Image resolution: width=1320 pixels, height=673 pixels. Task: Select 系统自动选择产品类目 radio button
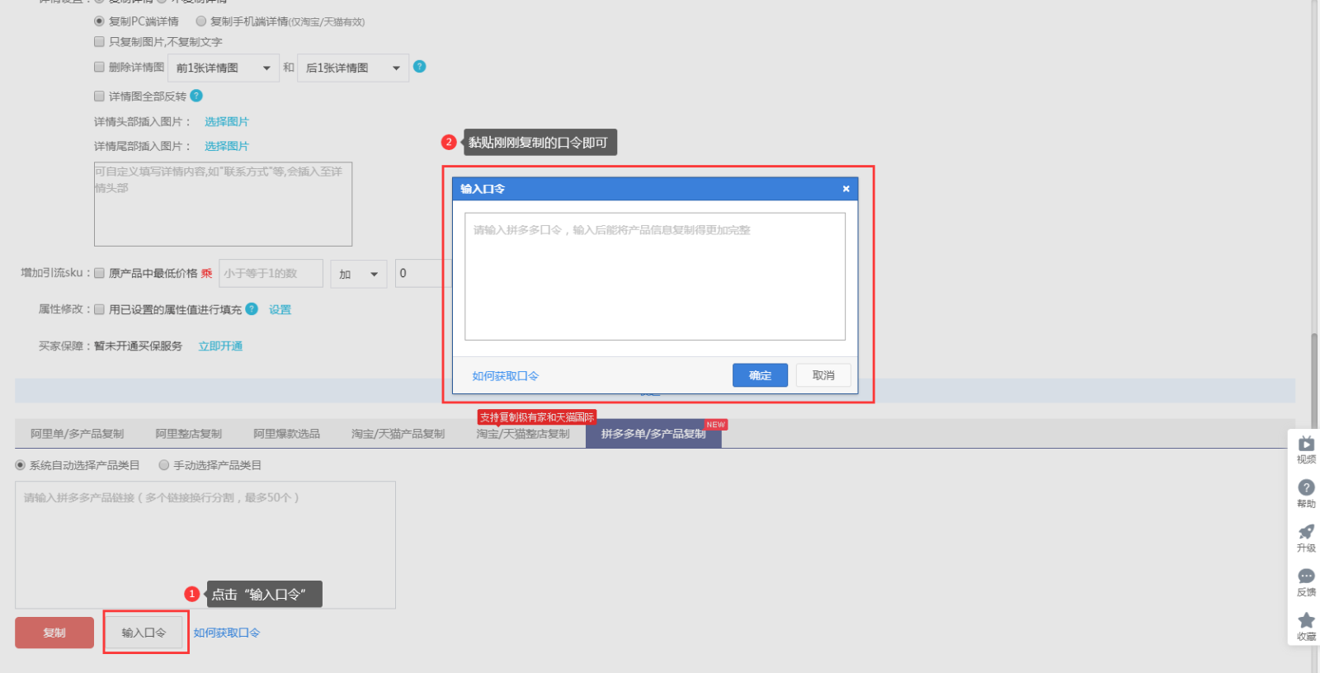(20, 465)
